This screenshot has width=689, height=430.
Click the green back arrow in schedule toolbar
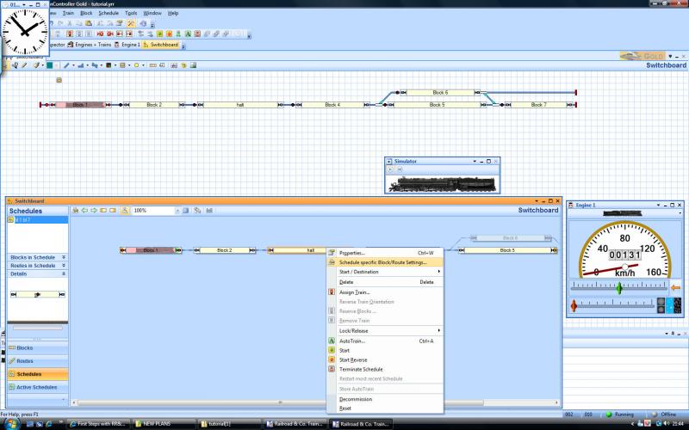click(x=84, y=210)
